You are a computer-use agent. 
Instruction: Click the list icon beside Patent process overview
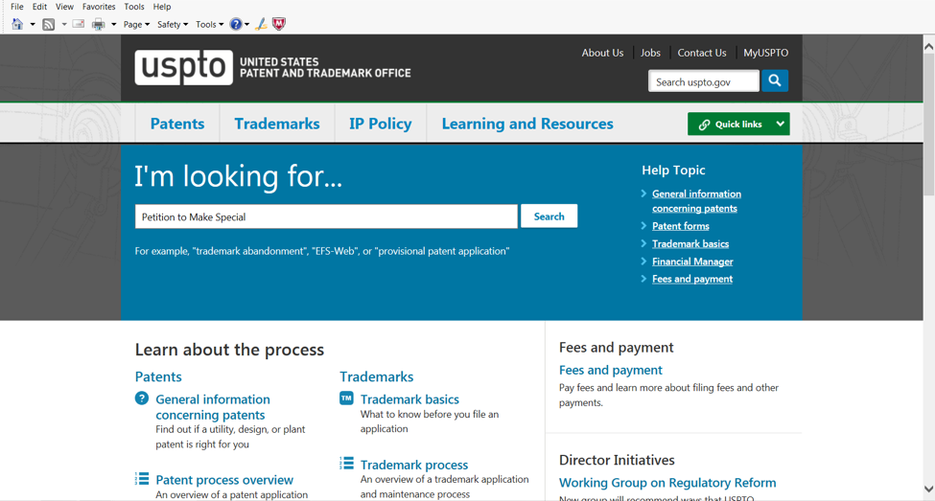[142, 478]
